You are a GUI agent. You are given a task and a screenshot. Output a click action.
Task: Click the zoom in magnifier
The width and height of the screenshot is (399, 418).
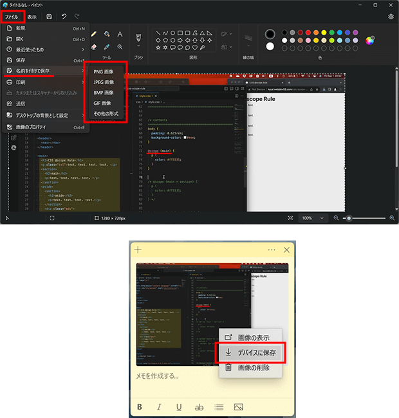coord(392,218)
